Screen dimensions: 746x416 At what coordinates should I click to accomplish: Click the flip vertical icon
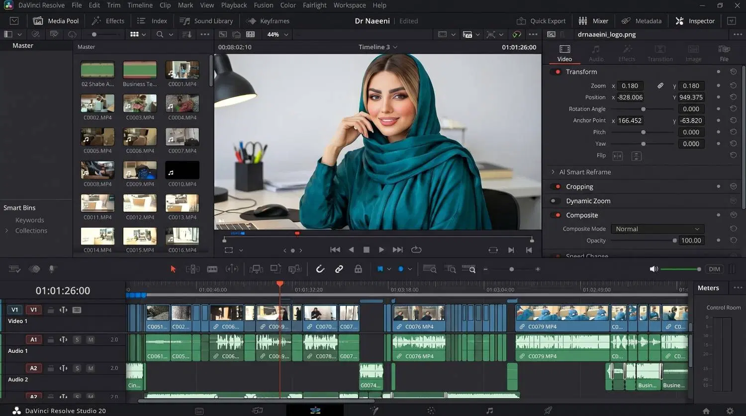(x=636, y=156)
